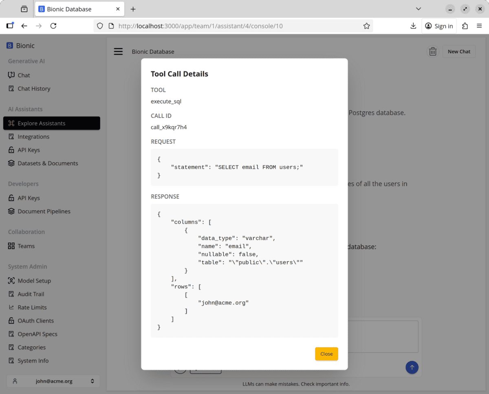
Task: Click the blue send arrow button
Action: tap(412, 367)
